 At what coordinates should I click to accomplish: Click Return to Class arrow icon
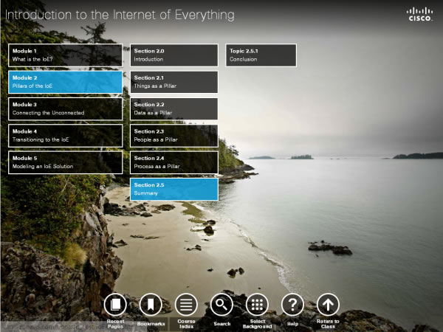[328, 304]
